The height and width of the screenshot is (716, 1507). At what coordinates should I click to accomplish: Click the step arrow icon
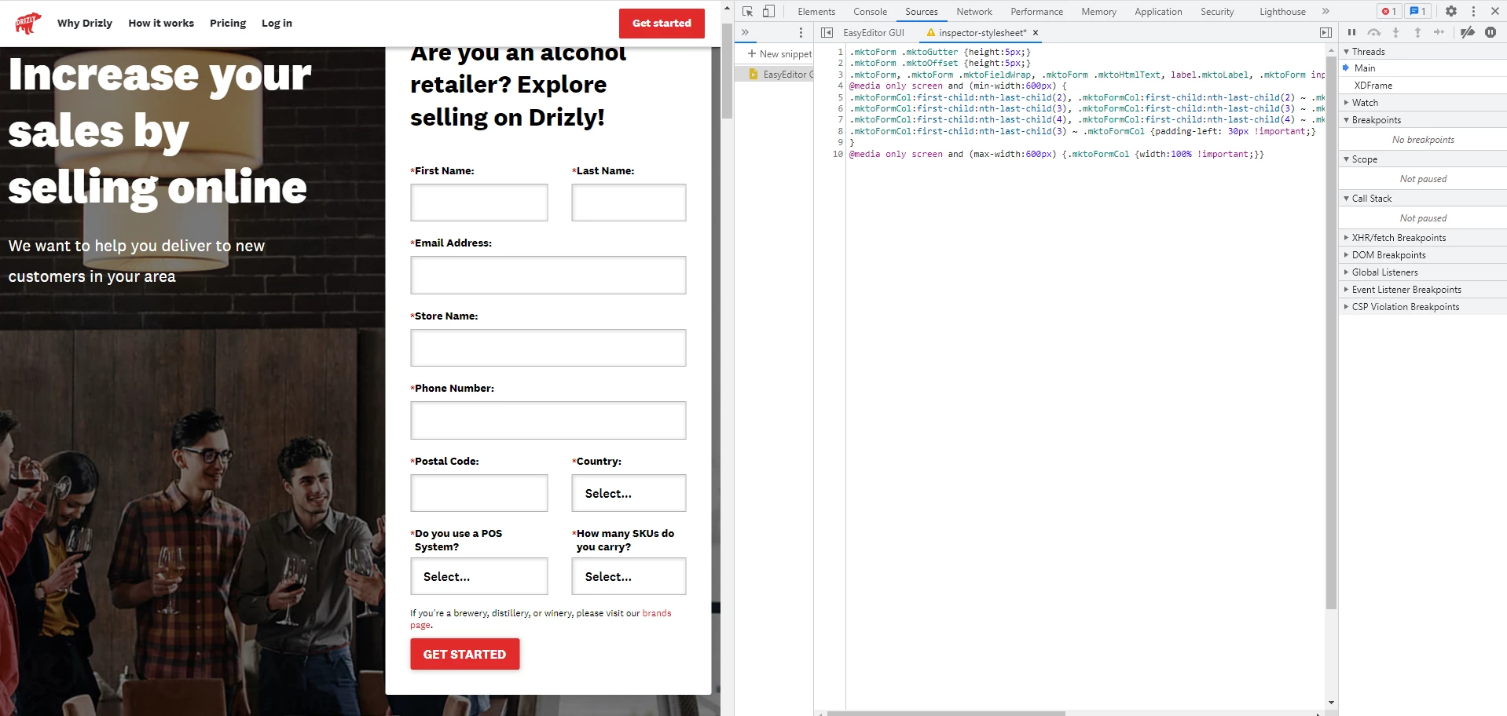click(x=1439, y=32)
